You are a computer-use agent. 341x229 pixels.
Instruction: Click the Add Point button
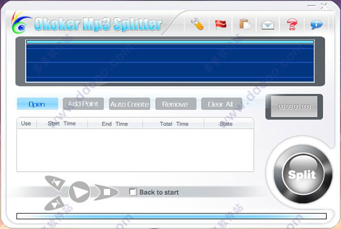click(x=84, y=104)
